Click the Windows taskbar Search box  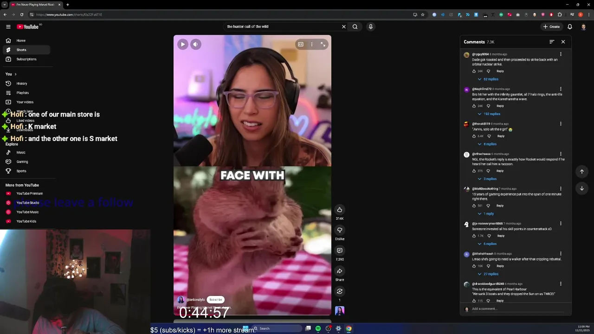point(277,328)
